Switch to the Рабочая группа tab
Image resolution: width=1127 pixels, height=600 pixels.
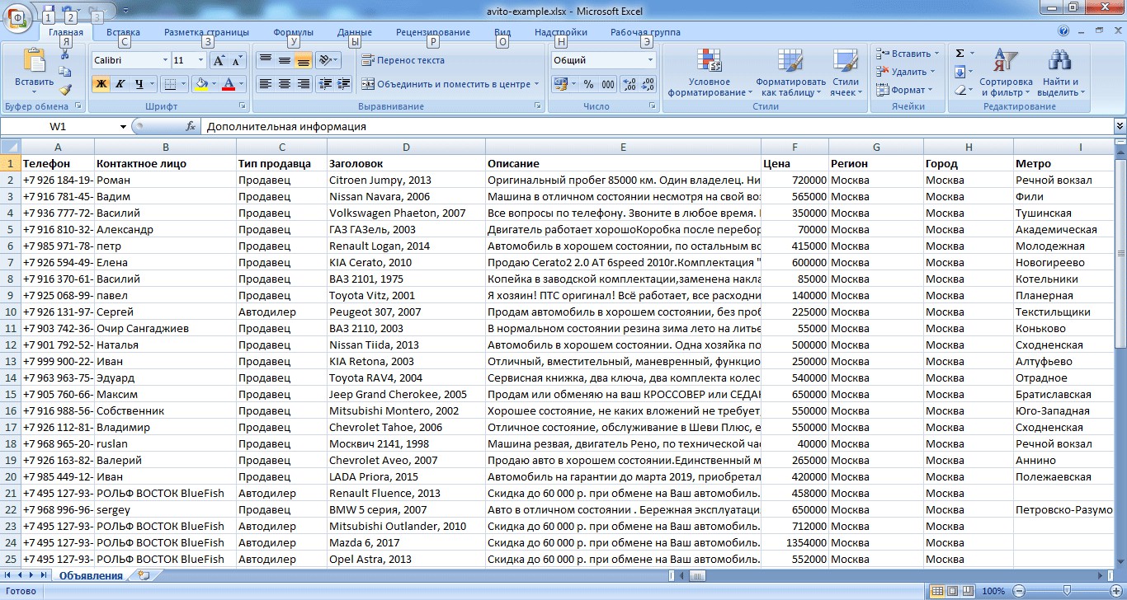point(645,32)
